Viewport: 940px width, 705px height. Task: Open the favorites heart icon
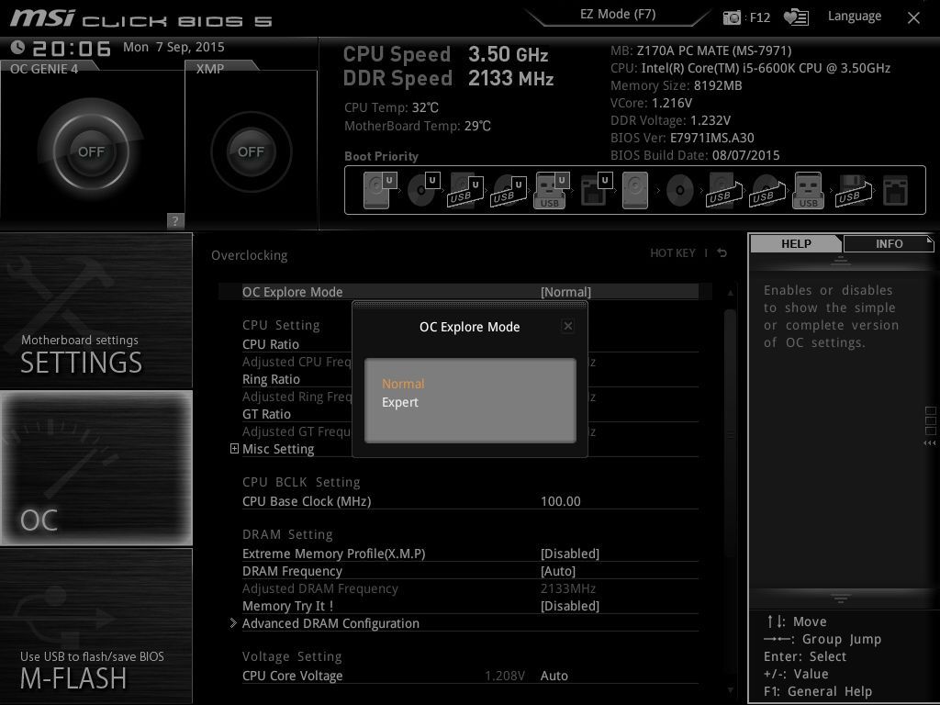pyautogui.click(x=796, y=17)
